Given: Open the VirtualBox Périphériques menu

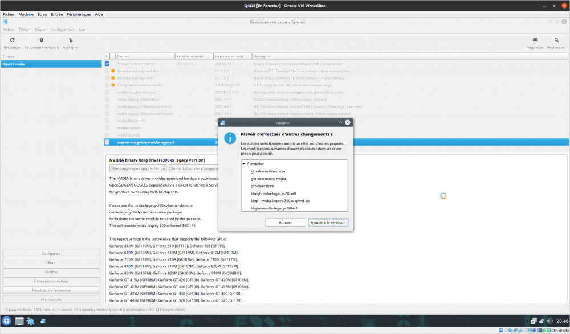Looking at the screenshot, I should pos(79,14).
